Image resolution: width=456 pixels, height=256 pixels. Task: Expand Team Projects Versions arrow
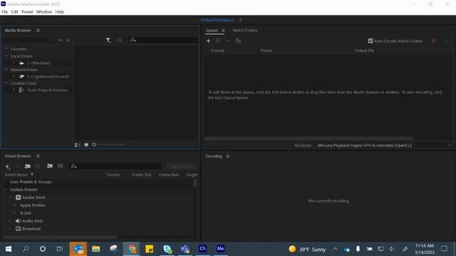[x=14, y=90]
